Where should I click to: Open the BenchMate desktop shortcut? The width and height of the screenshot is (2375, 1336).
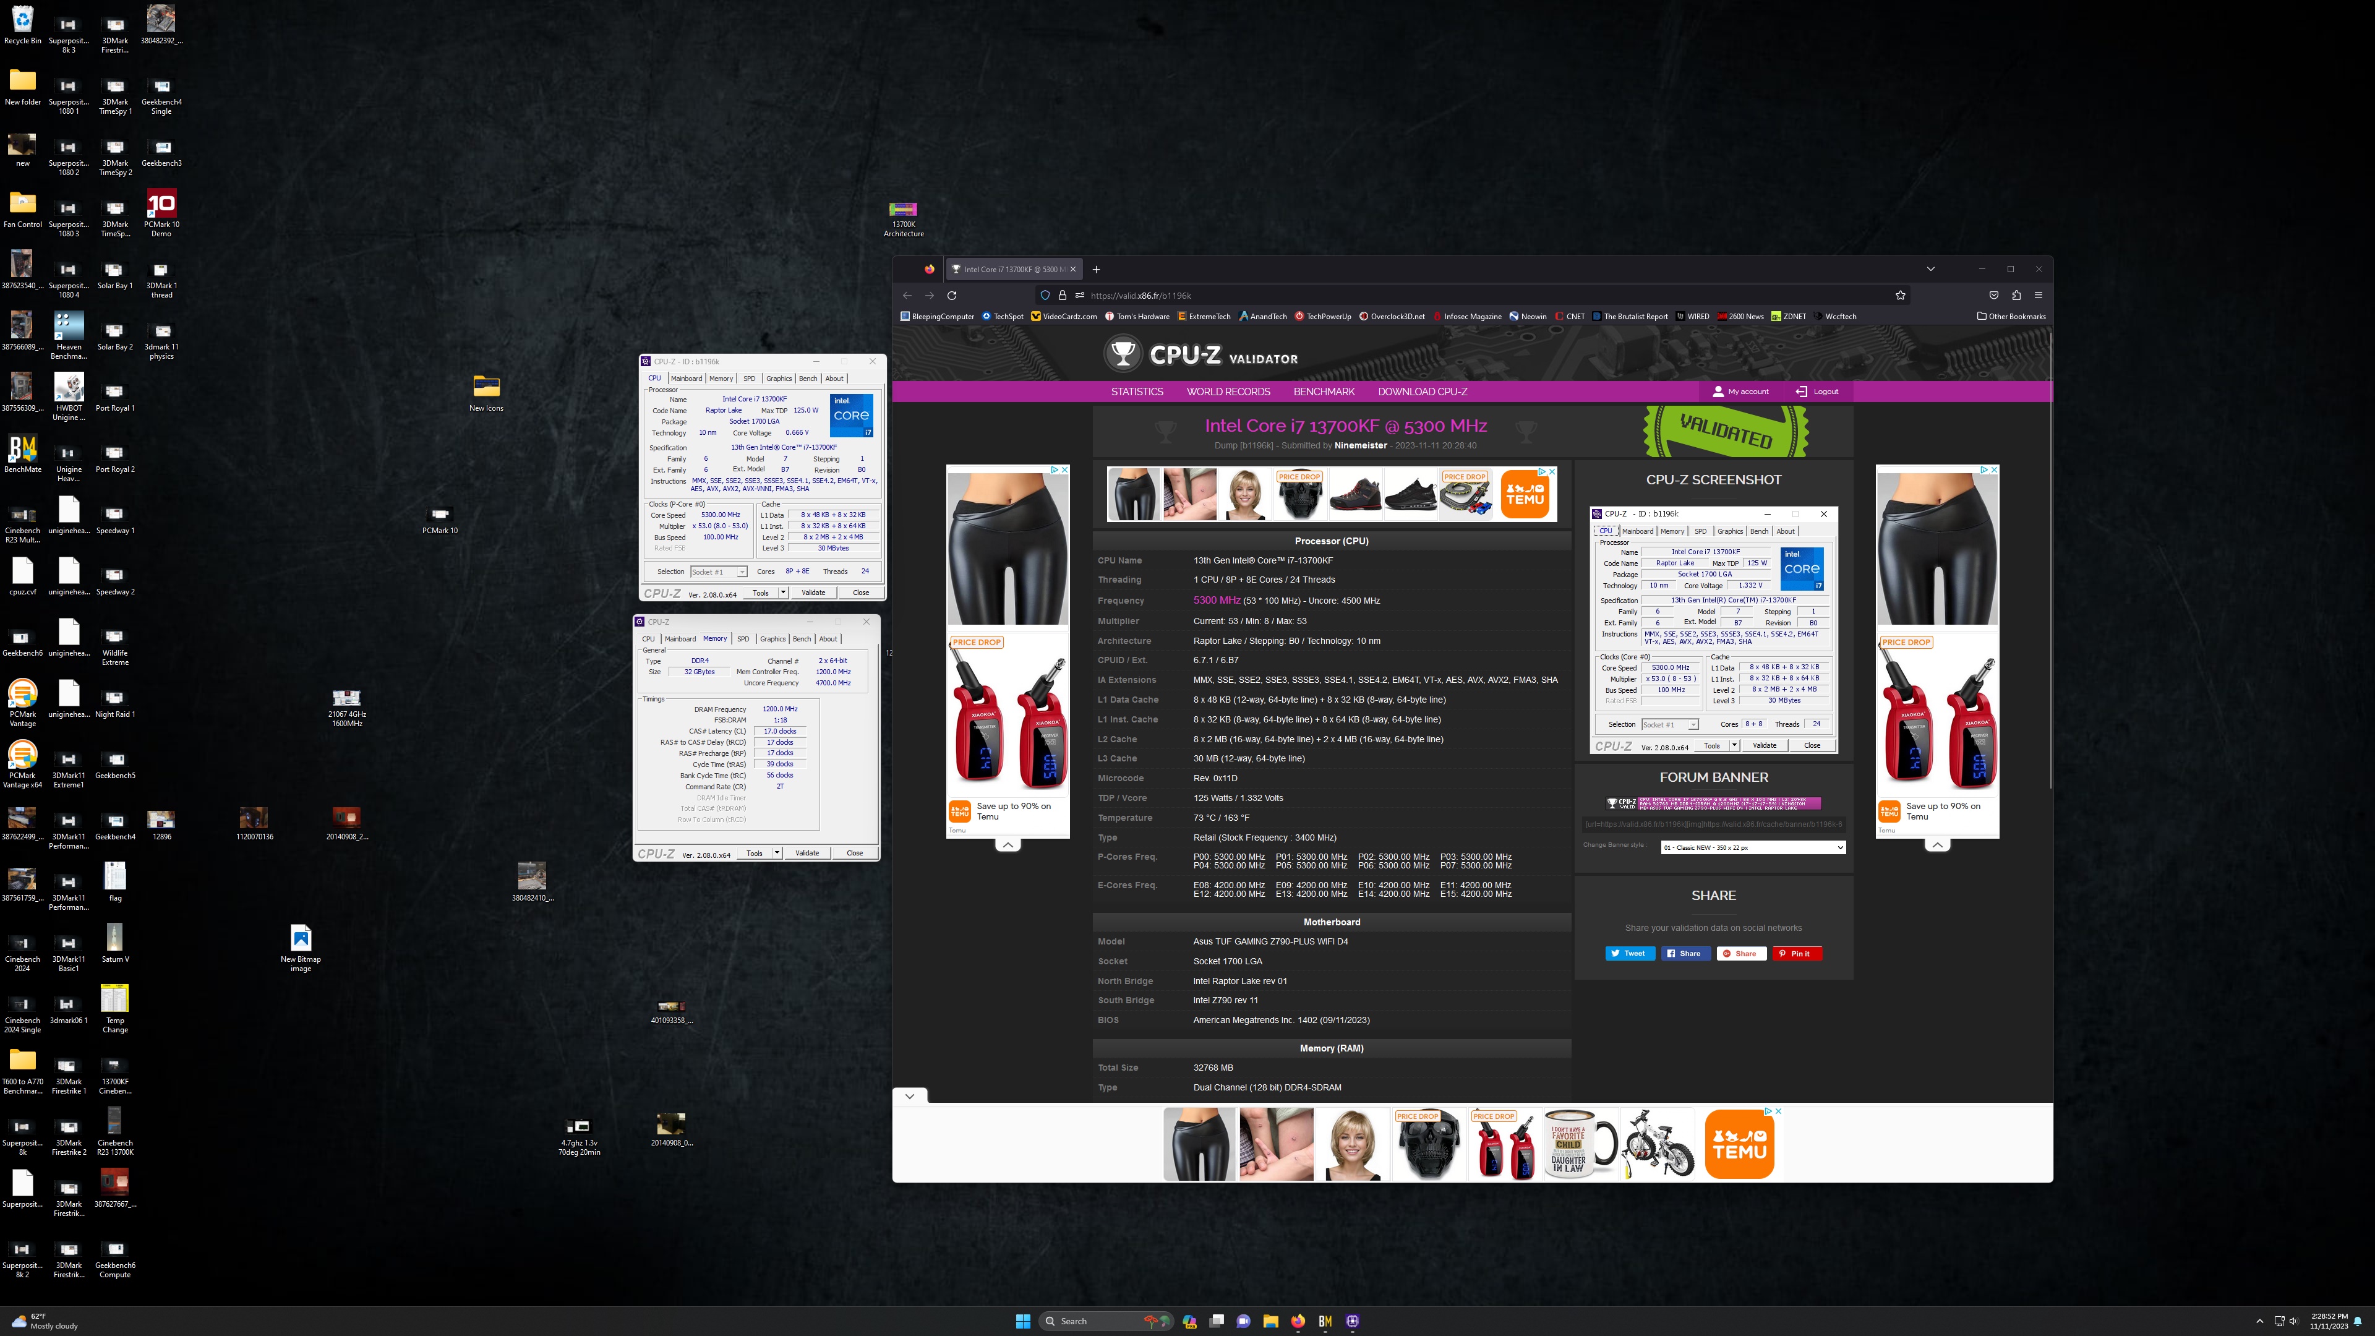click(x=22, y=453)
